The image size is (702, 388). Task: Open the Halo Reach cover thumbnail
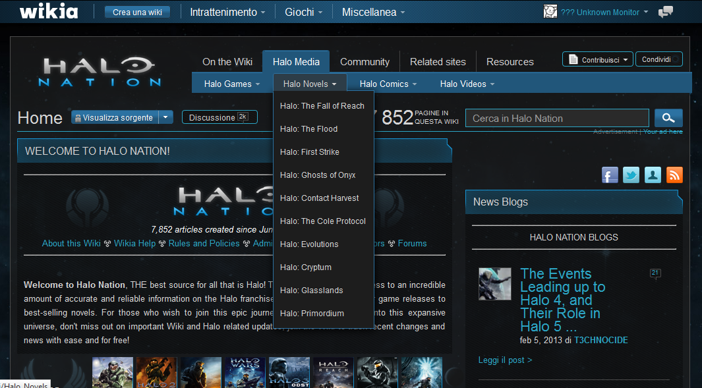[333, 372]
